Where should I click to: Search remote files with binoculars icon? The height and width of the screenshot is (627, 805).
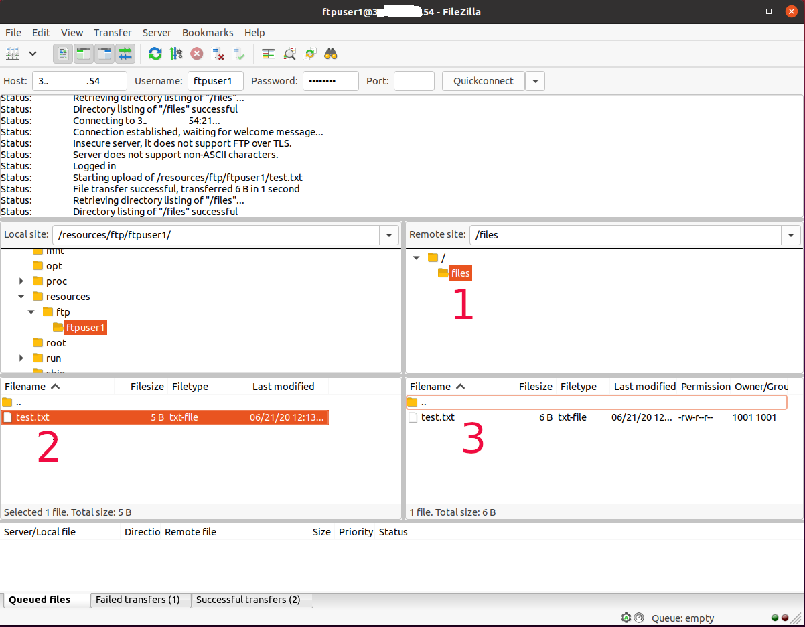point(331,54)
